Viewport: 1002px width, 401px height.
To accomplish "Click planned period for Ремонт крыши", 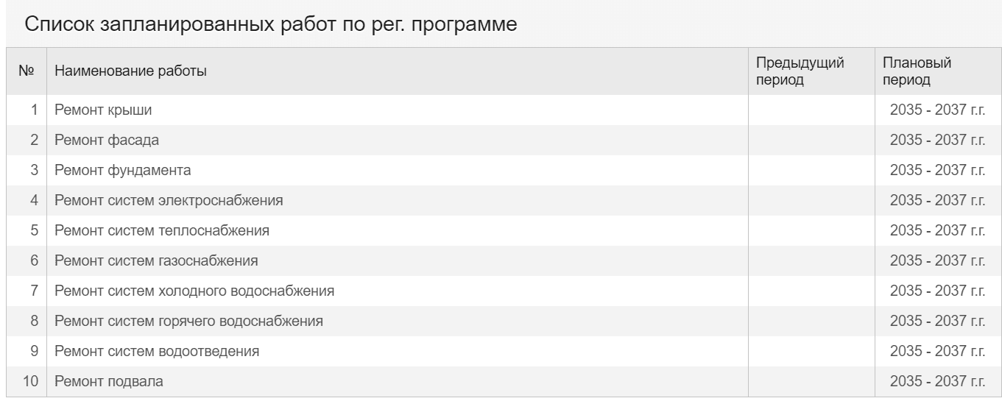I will coord(937,110).
